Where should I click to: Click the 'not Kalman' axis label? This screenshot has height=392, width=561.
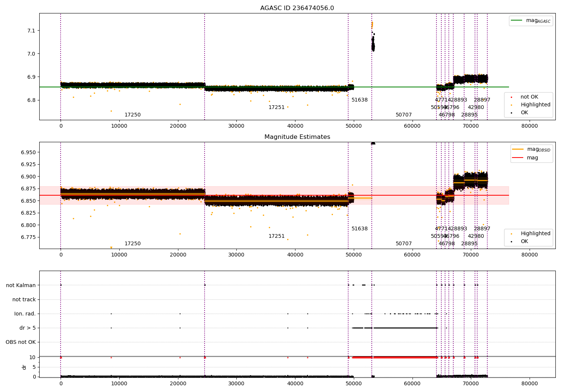click(21, 285)
